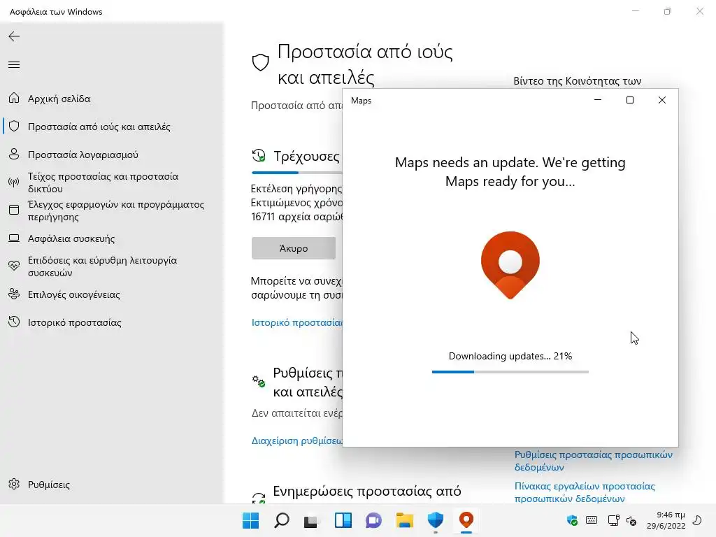Click the Downloading updates... 21% text
Image resolution: width=716 pixels, height=537 pixels.
(x=510, y=356)
